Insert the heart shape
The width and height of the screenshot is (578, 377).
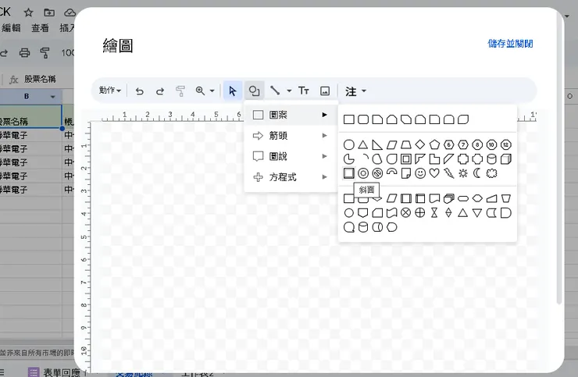click(434, 173)
